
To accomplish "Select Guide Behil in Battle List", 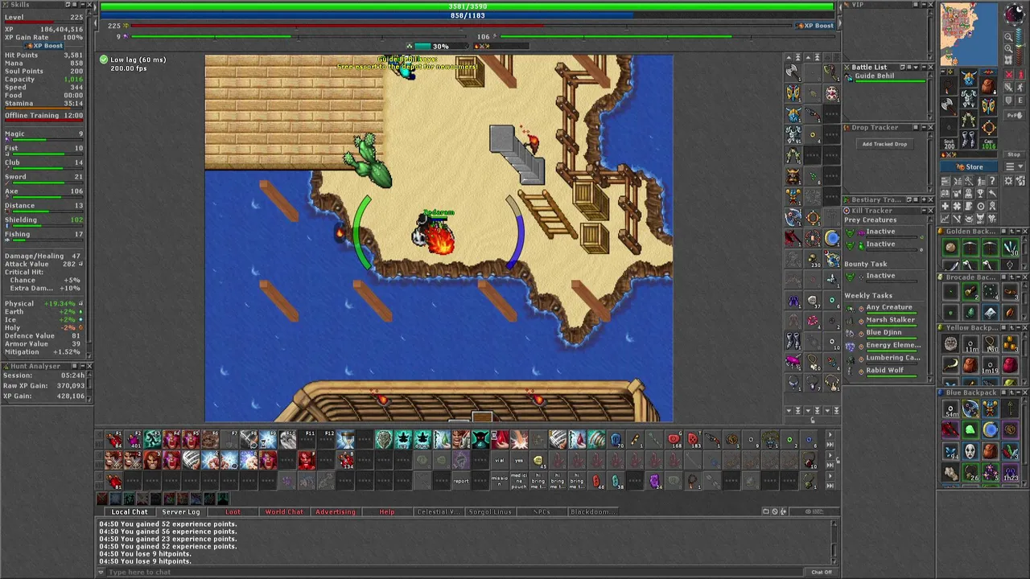I will (x=884, y=77).
